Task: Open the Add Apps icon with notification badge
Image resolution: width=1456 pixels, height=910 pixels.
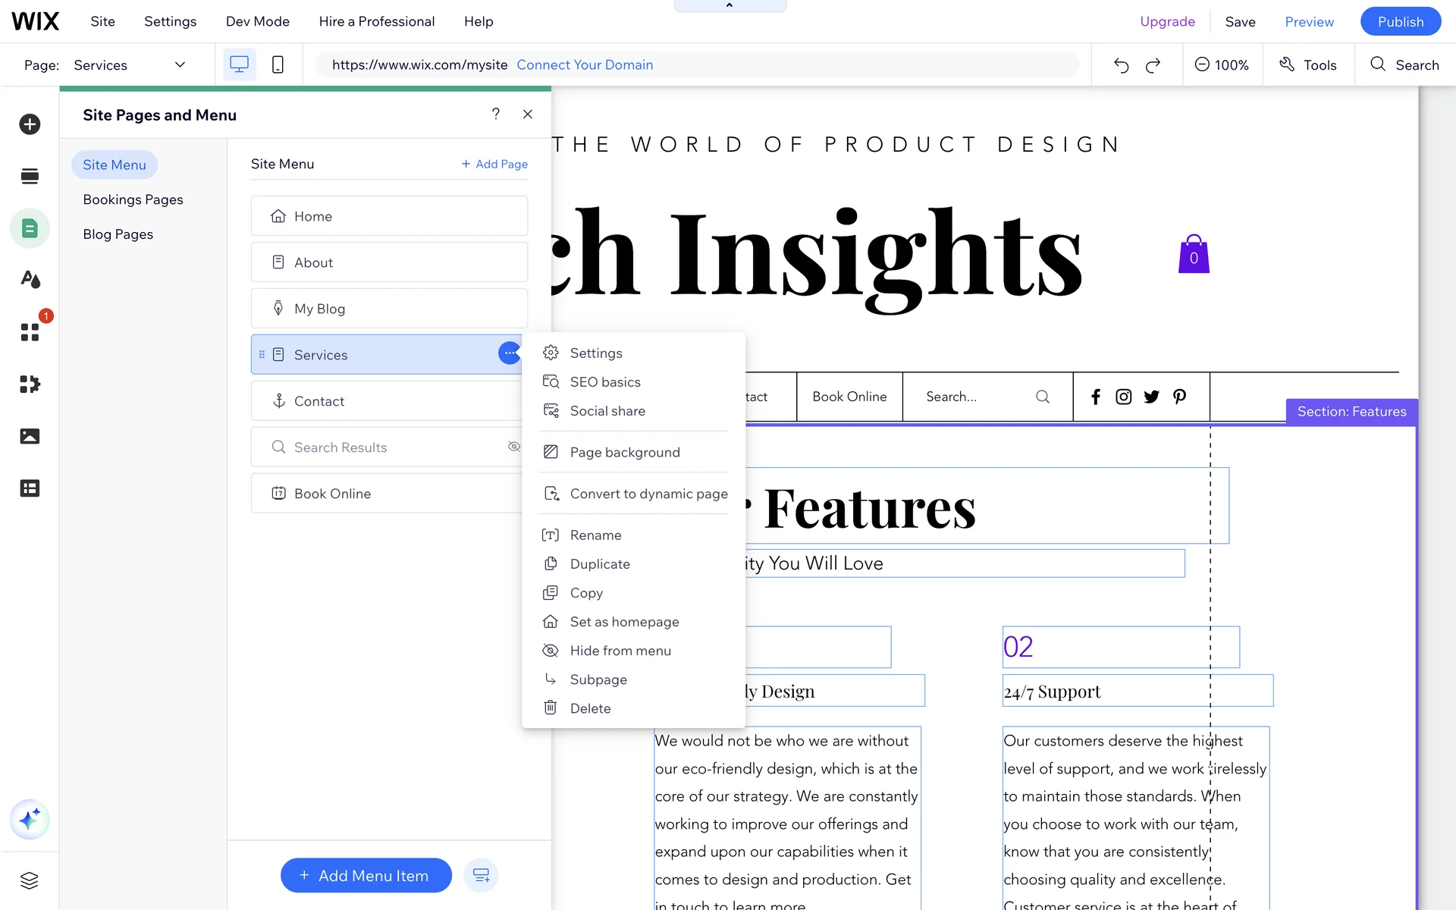Action: point(30,332)
